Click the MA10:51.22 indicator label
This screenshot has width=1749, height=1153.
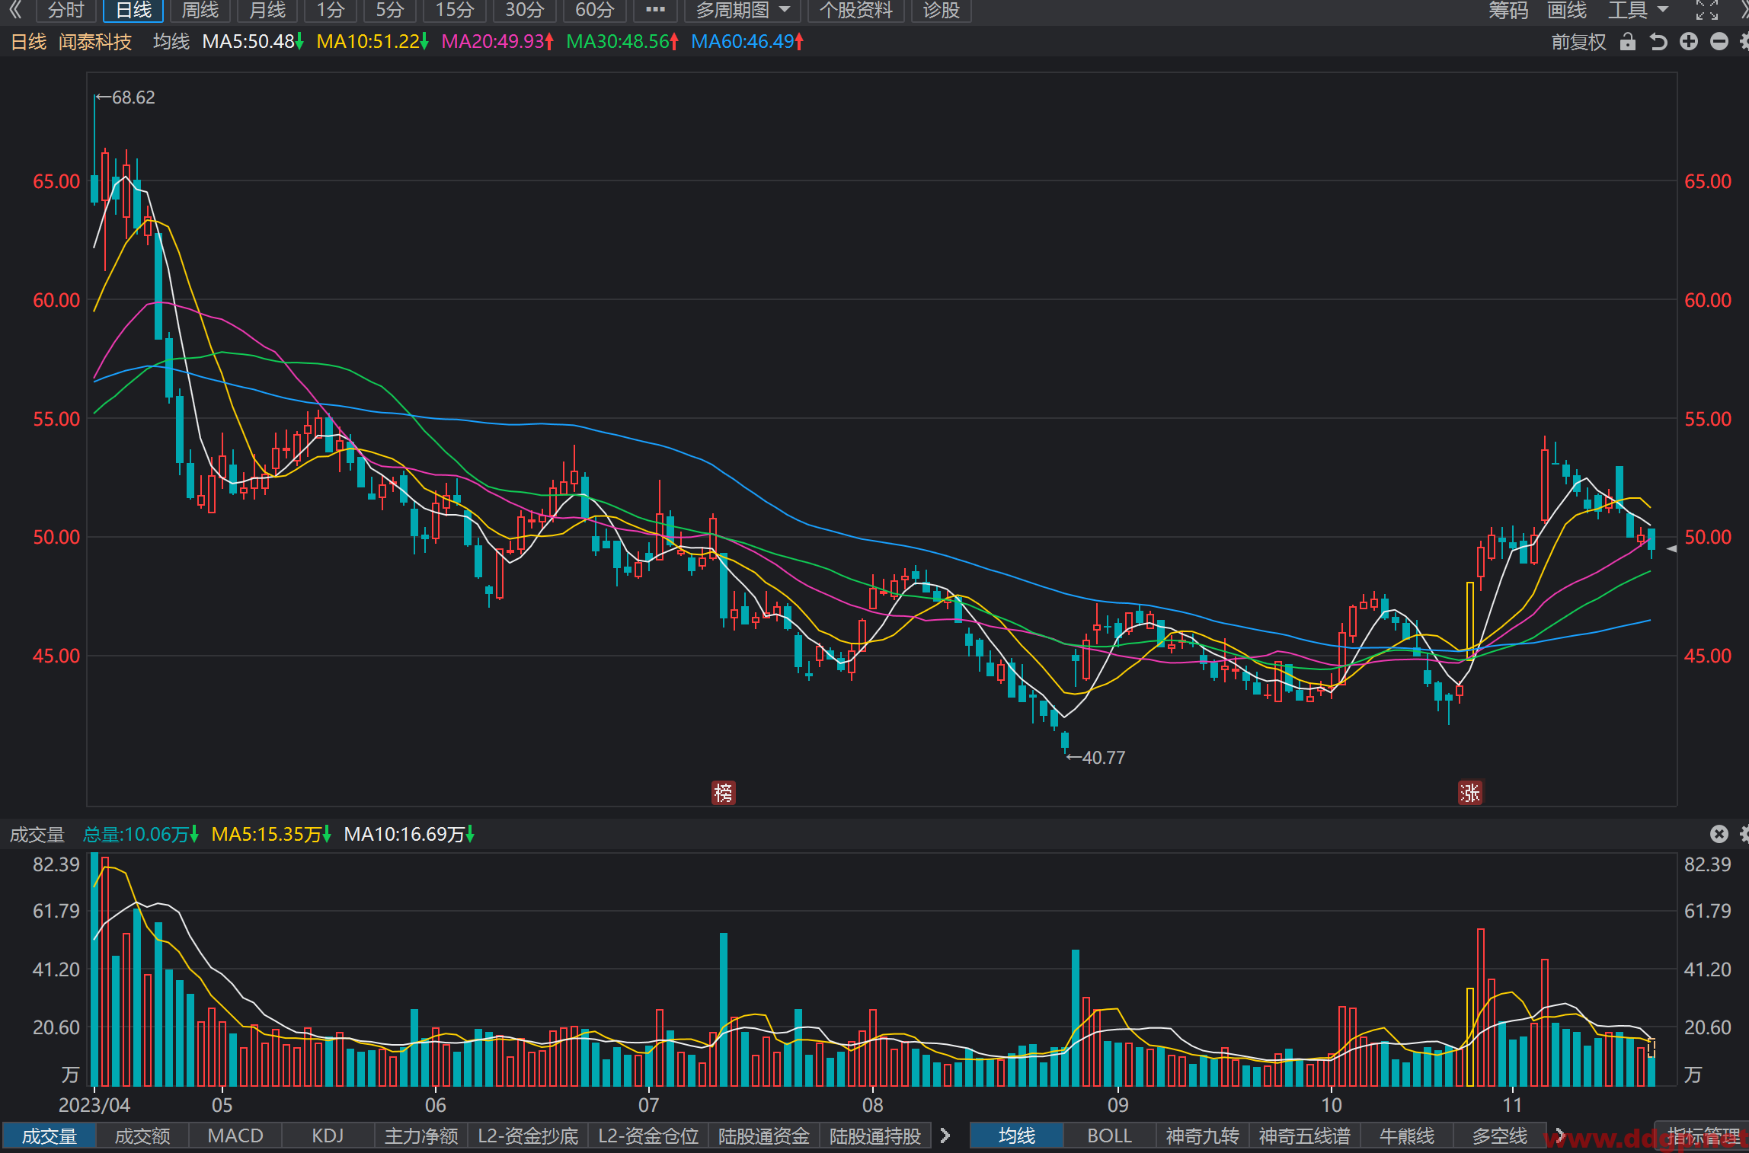(373, 42)
